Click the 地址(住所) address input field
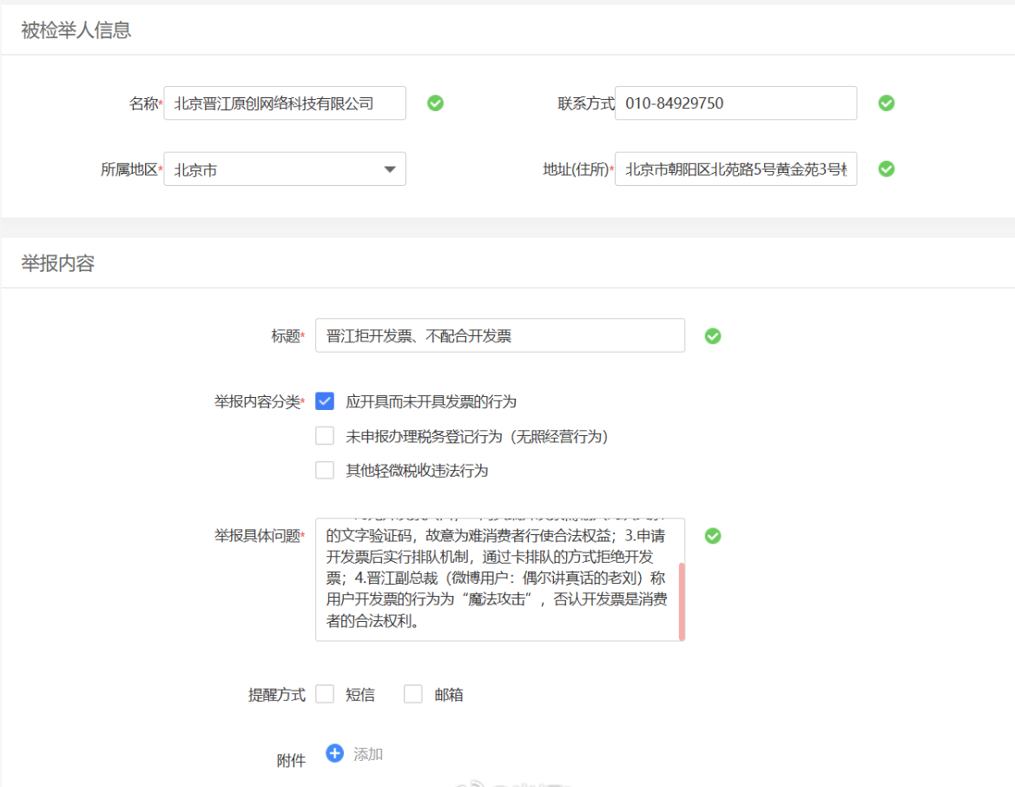This screenshot has height=787, width=1015. pyautogui.click(x=735, y=169)
